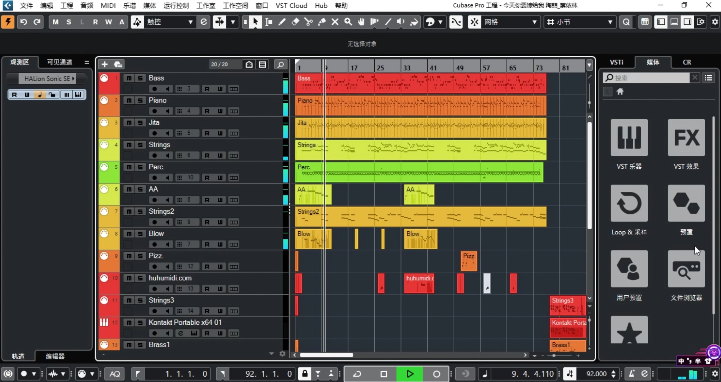Solo the Piano track

(x=140, y=100)
